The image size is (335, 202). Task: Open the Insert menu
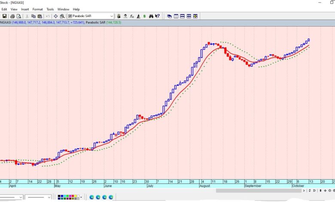pyautogui.click(x=25, y=9)
